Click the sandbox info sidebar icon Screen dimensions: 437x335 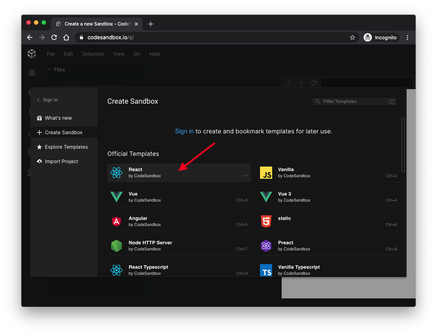(32, 73)
